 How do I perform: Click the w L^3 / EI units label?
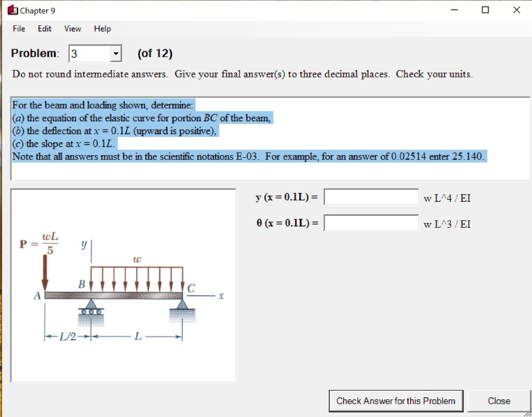[x=447, y=224]
